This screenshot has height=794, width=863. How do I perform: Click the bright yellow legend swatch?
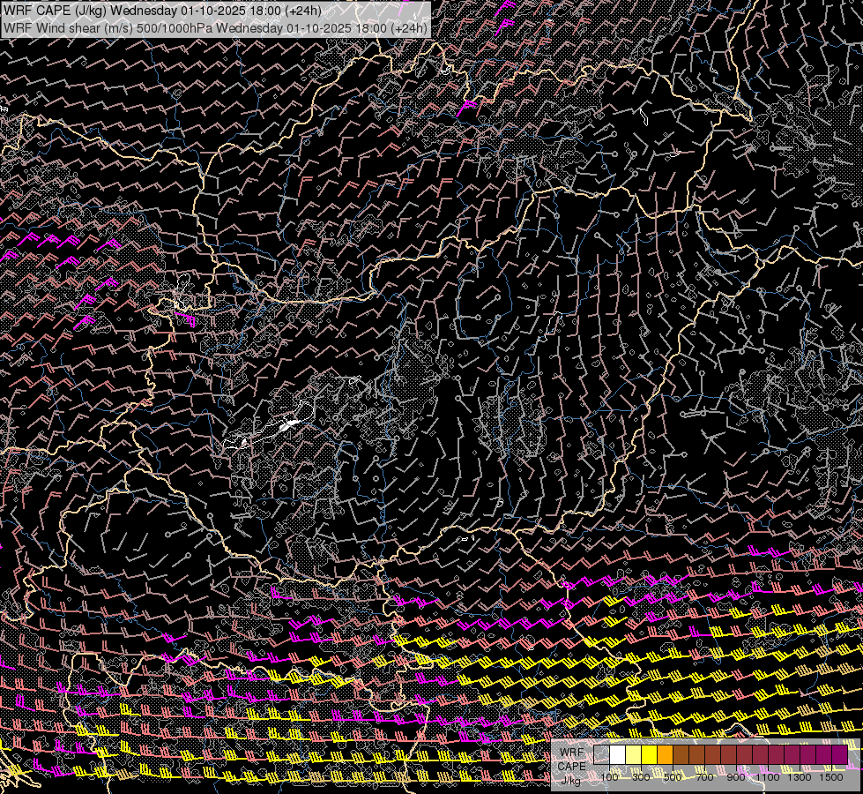click(x=650, y=754)
